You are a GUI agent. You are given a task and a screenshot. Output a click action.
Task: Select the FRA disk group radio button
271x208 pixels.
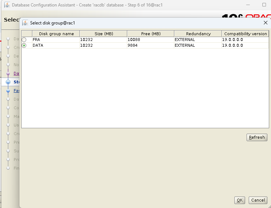pos(24,40)
